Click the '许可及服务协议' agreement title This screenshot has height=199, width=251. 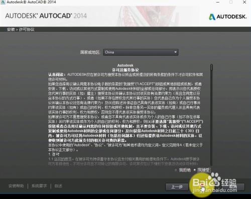(x=125, y=70)
